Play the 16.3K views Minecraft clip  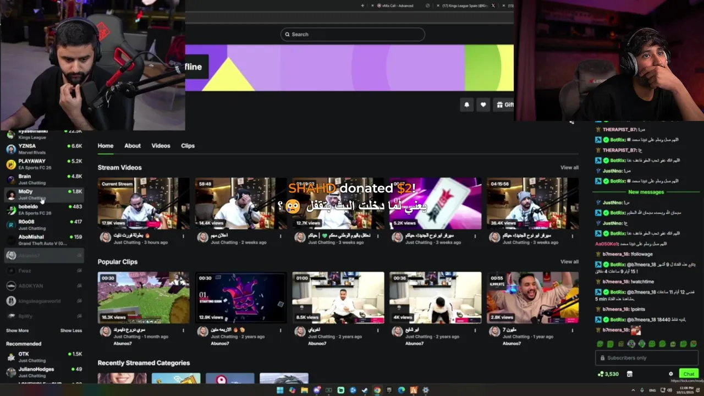pos(144,298)
